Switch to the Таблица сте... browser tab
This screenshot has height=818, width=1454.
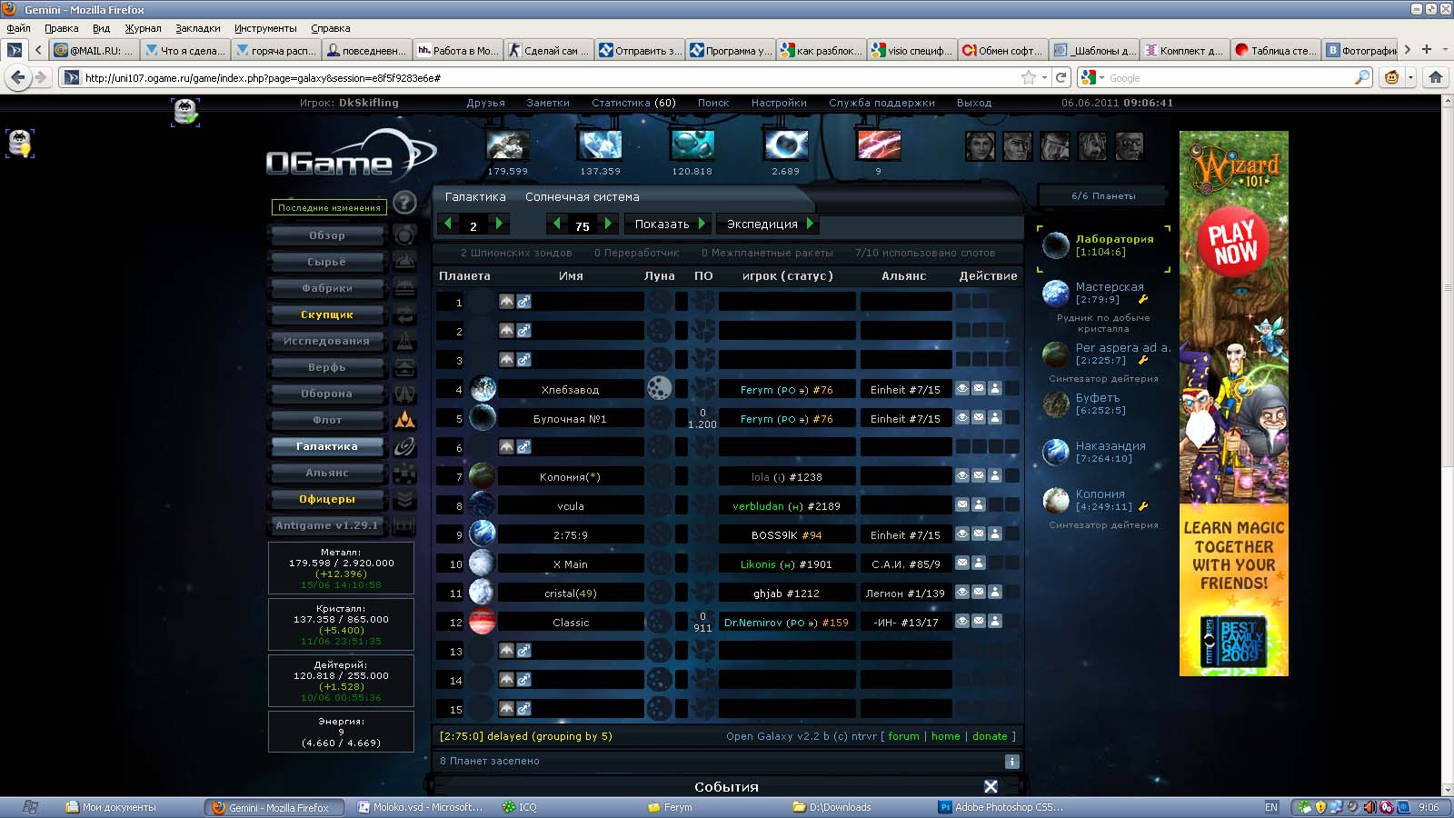point(1274,51)
